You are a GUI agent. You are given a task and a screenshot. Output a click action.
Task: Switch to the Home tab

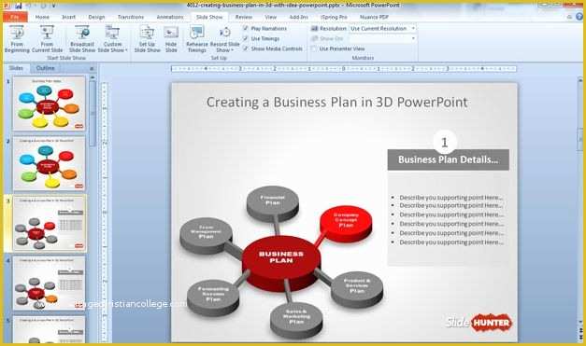click(x=42, y=17)
